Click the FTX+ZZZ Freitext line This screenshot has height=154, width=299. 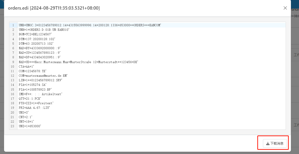tap(36, 103)
